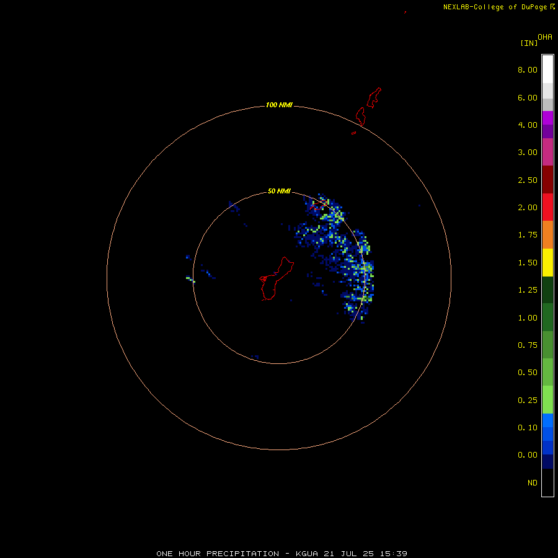Click the northernmost large red island outline
Image resolution: width=558 pixels, height=558 pixels.
pos(374,97)
